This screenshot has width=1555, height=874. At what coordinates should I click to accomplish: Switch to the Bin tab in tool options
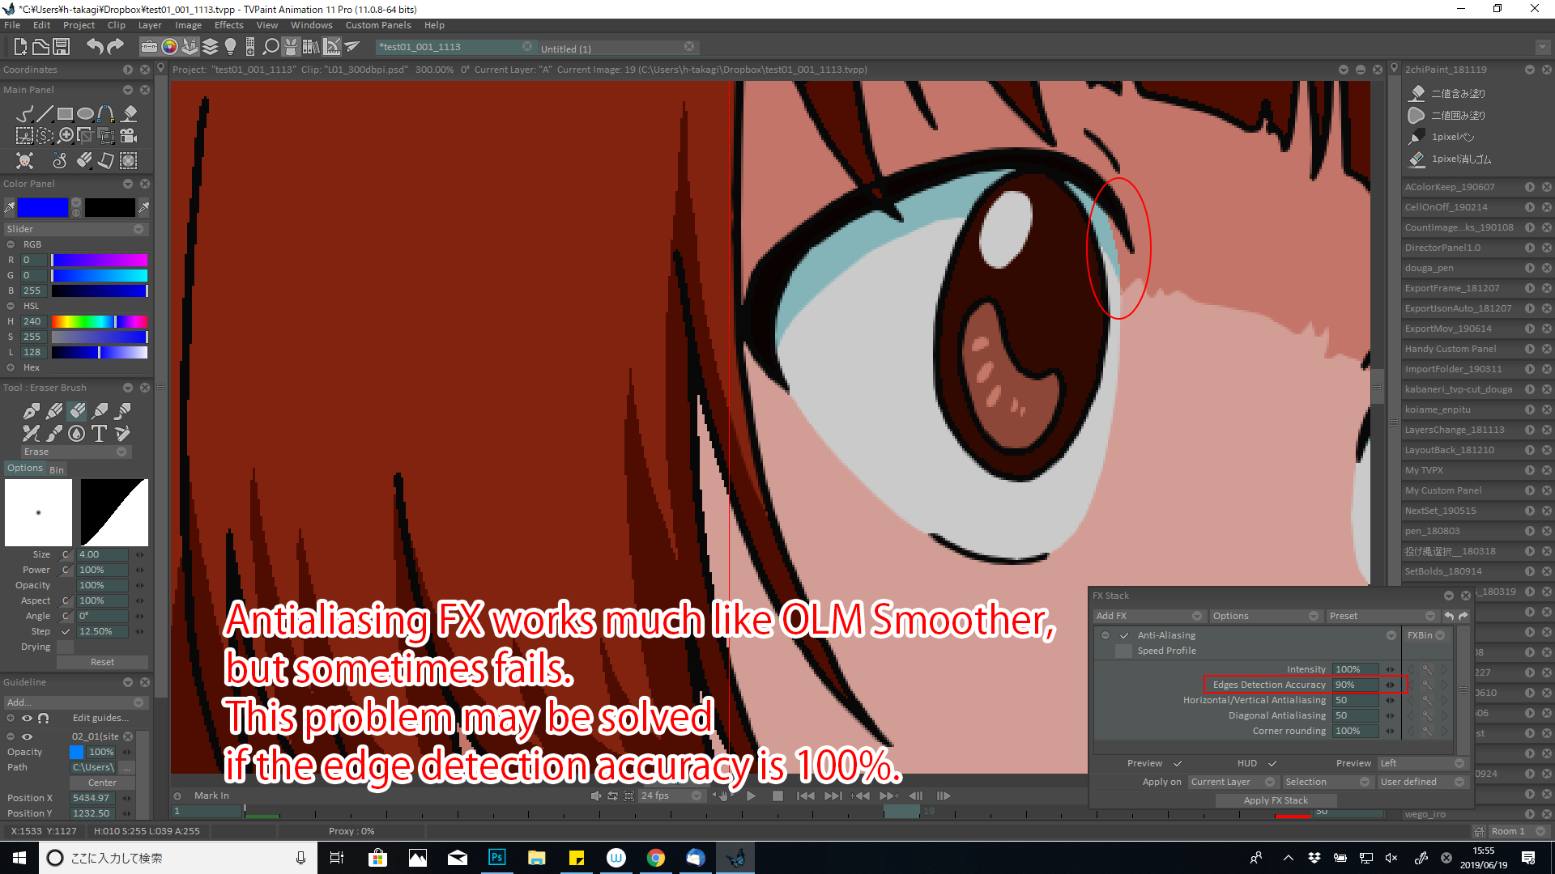point(57,469)
